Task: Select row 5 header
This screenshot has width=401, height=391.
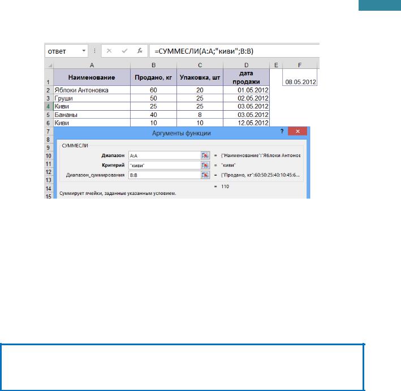Action: pyautogui.click(x=48, y=115)
